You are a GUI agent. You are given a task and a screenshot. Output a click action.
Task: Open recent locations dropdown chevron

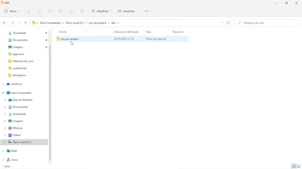click(x=19, y=23)
